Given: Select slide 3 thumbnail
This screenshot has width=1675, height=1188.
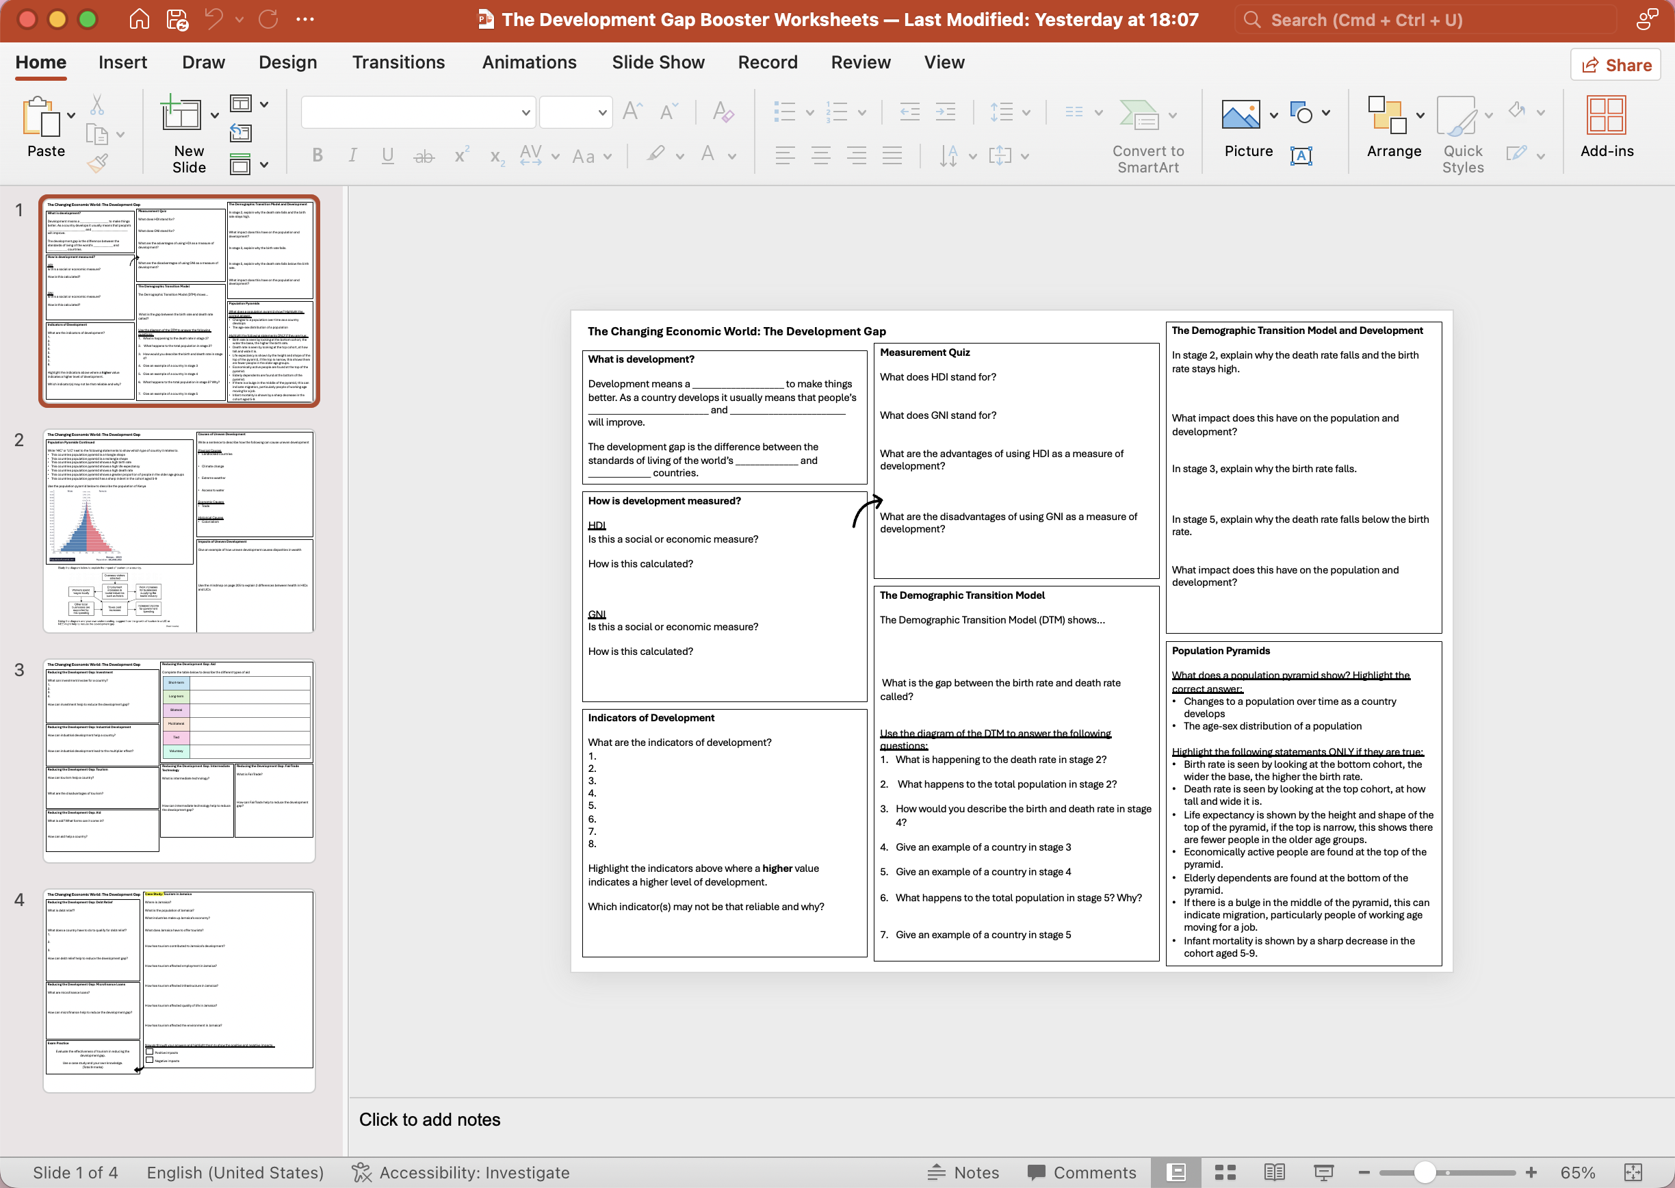Looking at the screenshot, I should (179, 761).
